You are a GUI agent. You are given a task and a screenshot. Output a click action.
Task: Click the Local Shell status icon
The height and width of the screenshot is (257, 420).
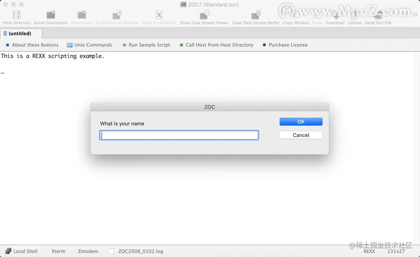8,251
